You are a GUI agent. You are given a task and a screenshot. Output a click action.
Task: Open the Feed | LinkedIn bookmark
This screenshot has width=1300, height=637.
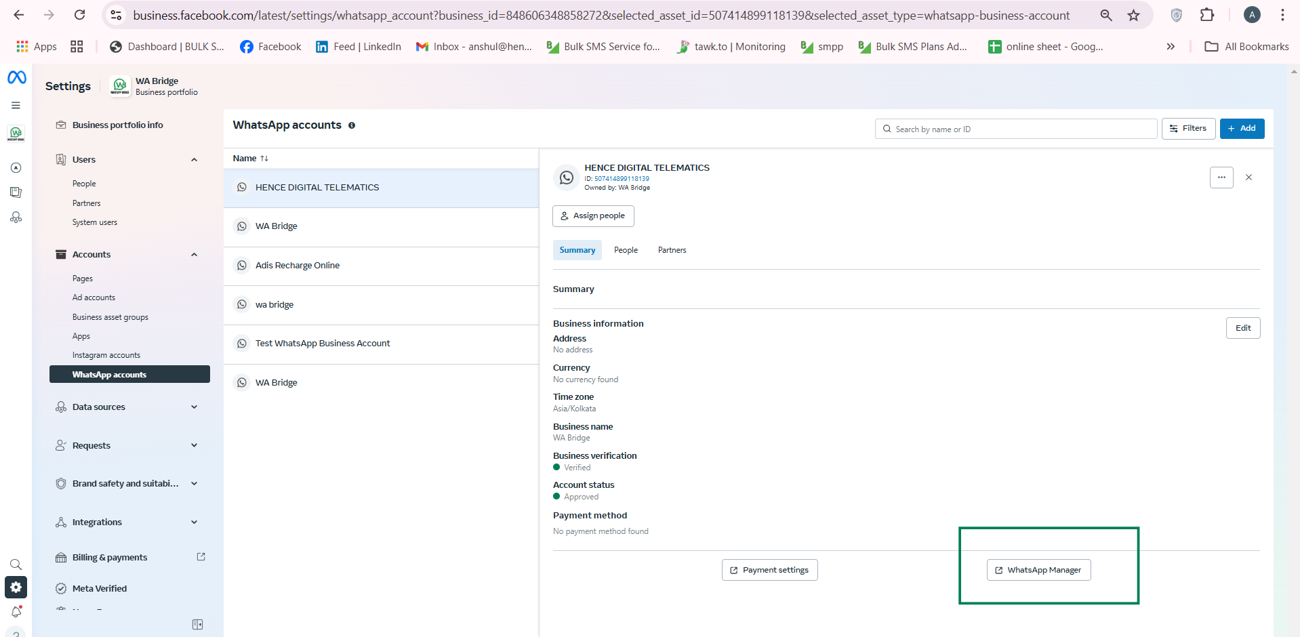point(359,47)
